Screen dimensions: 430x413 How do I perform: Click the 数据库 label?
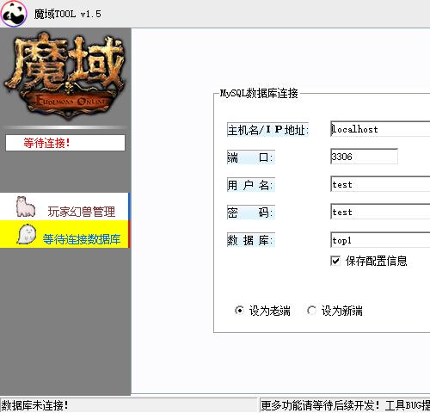point(251,240)
